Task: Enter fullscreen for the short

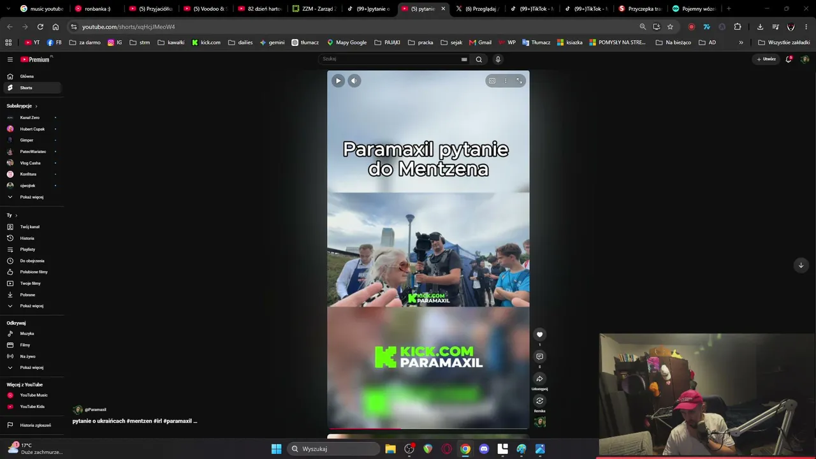Action: coord(520,81)
